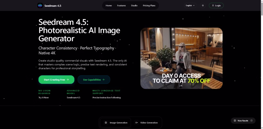Image resolution: width=263 pixels, height=129 pixels.
Task: Select the Video Generation camera icon
Action: 136,123
